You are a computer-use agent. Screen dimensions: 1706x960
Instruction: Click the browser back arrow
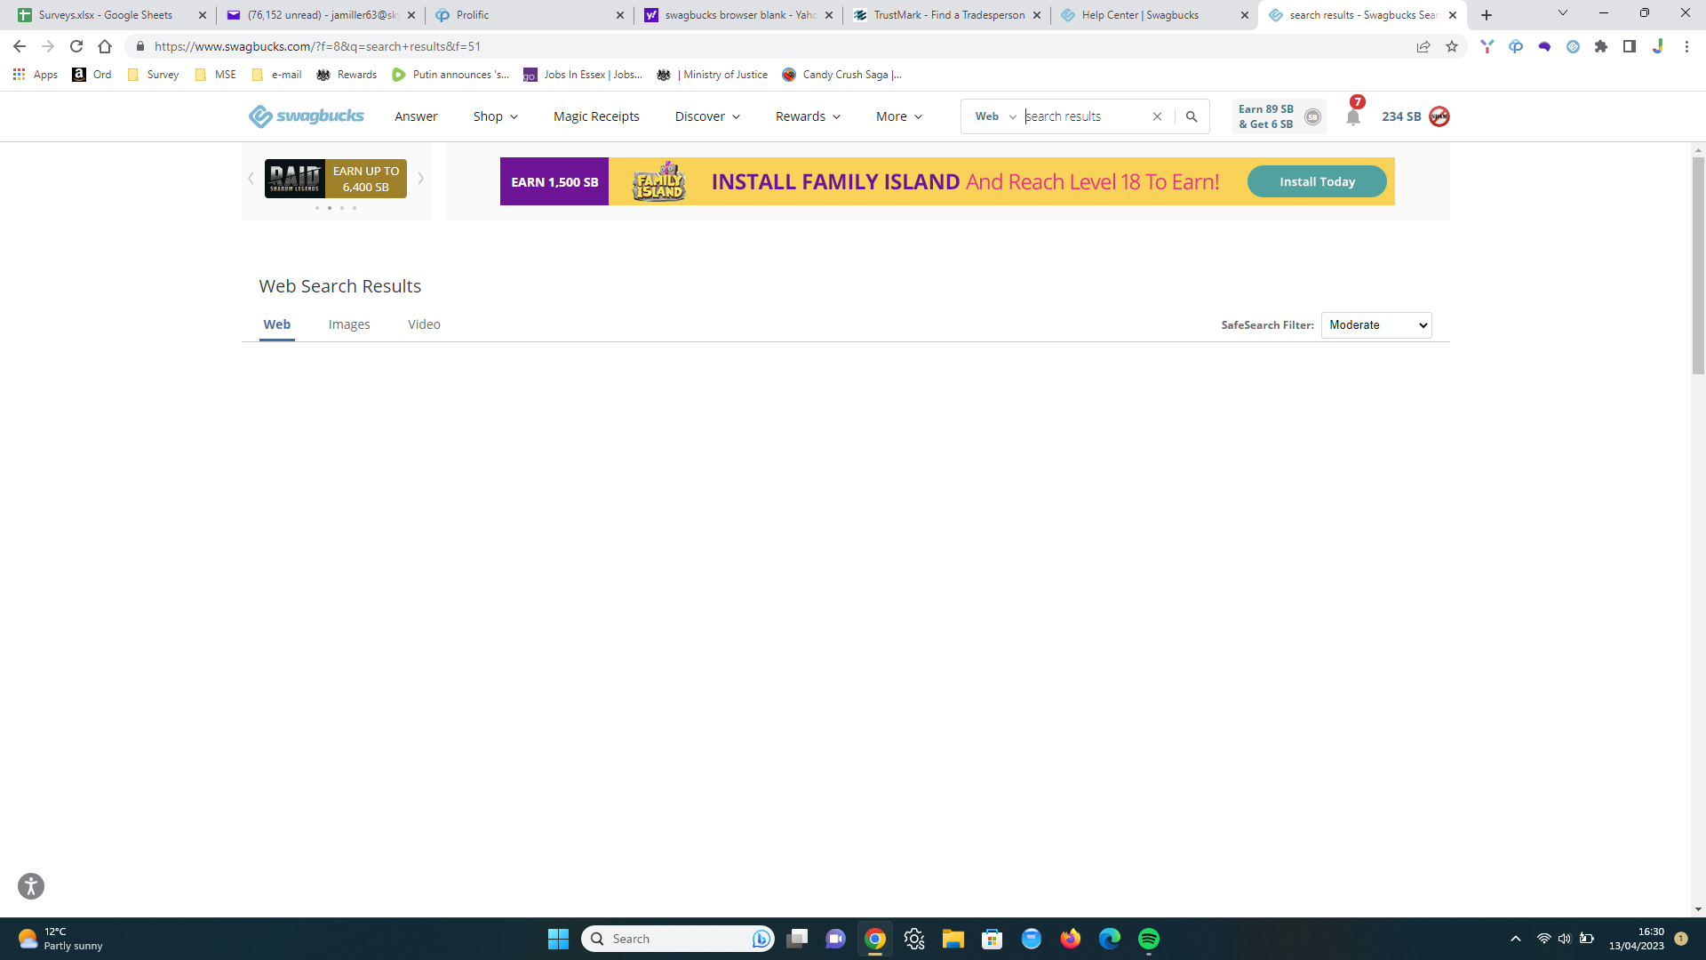(20, 46)
